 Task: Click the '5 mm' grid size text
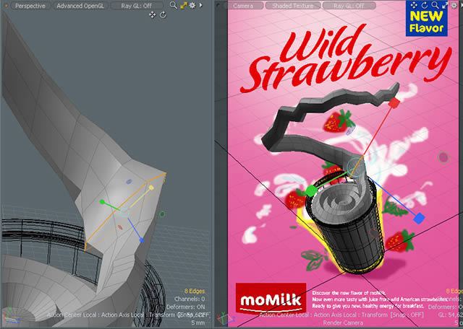197,323
